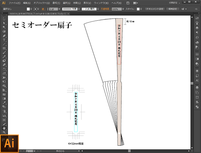This screenshot has width=201, height=153.
Task: Click the vertical scrollbar thumb
Action: [192, 83]
